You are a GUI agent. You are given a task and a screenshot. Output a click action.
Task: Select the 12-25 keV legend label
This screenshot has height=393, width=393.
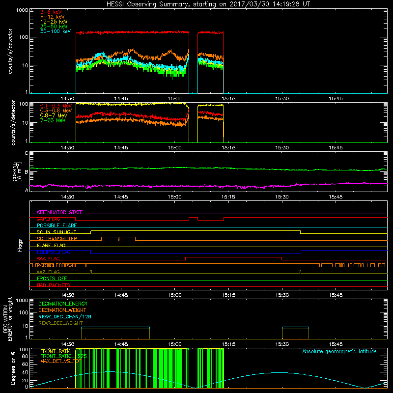pyautogui.click(x=54, y=22)
